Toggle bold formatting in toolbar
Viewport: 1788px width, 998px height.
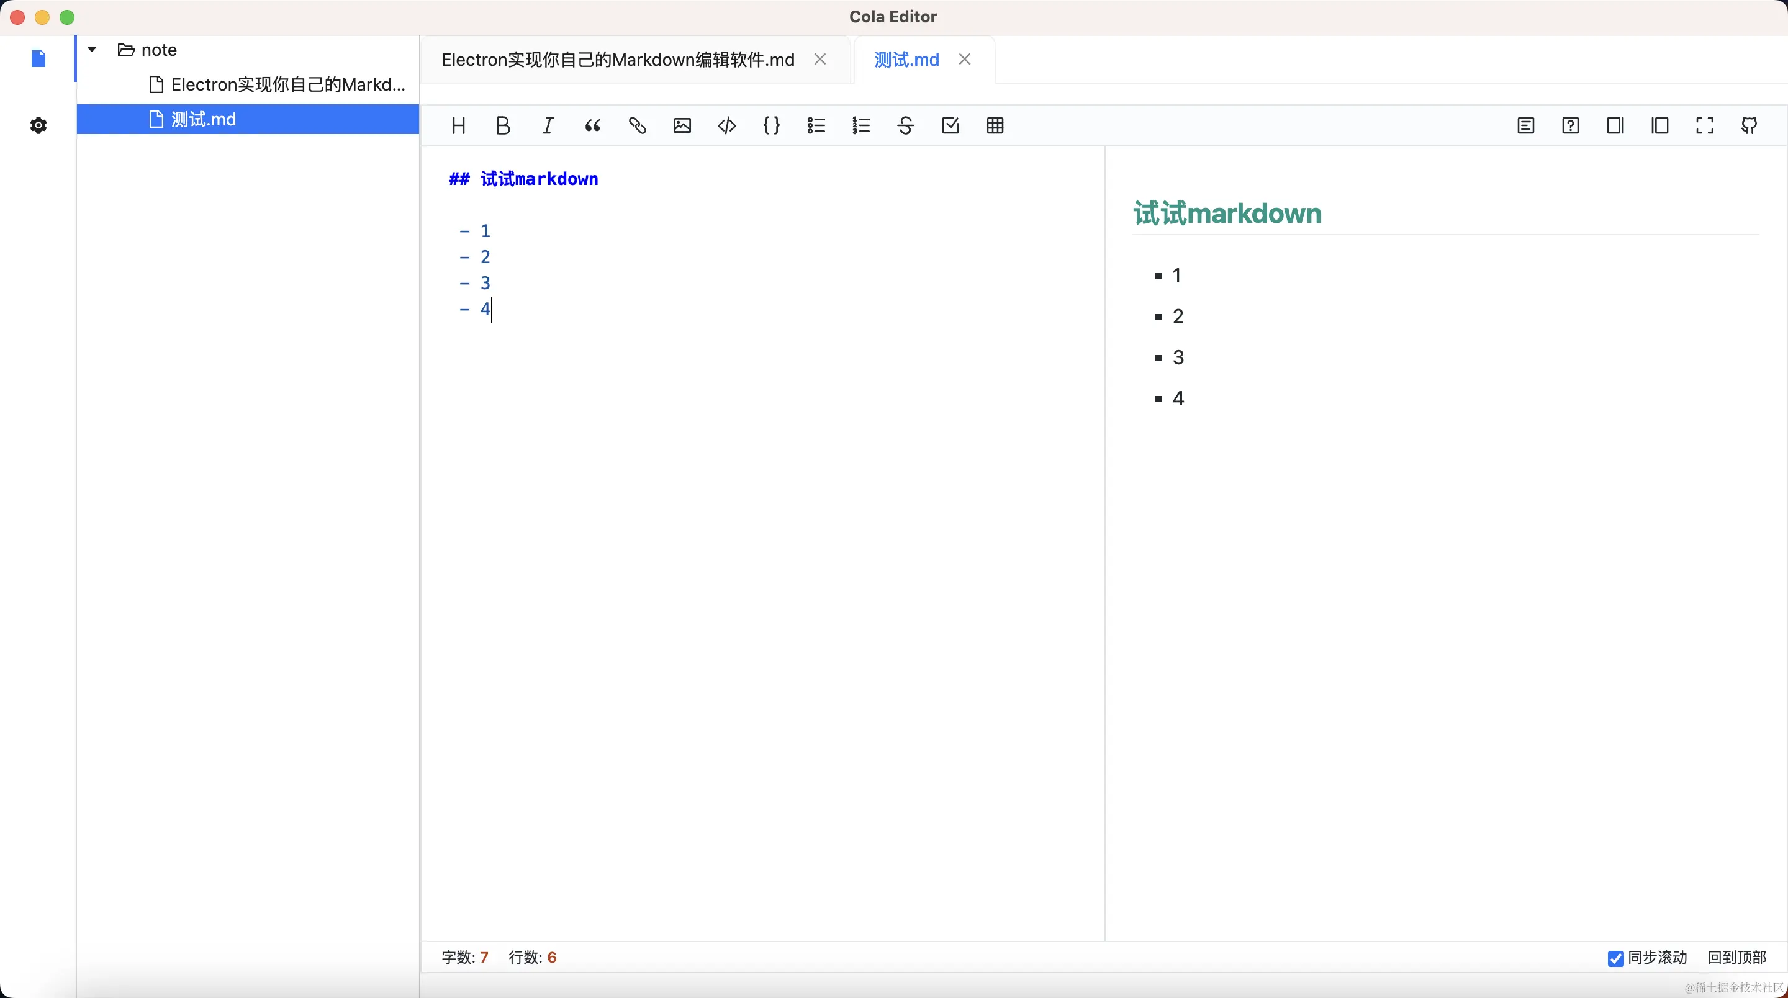(503, 125)
